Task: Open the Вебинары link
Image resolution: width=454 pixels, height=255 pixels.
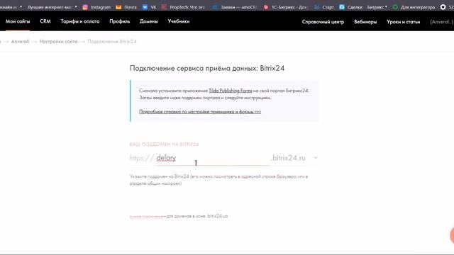Action: click(365, 22)
